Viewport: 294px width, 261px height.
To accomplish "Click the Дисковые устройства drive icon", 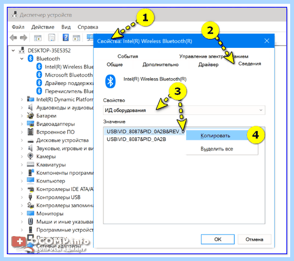I will (30, 141).
